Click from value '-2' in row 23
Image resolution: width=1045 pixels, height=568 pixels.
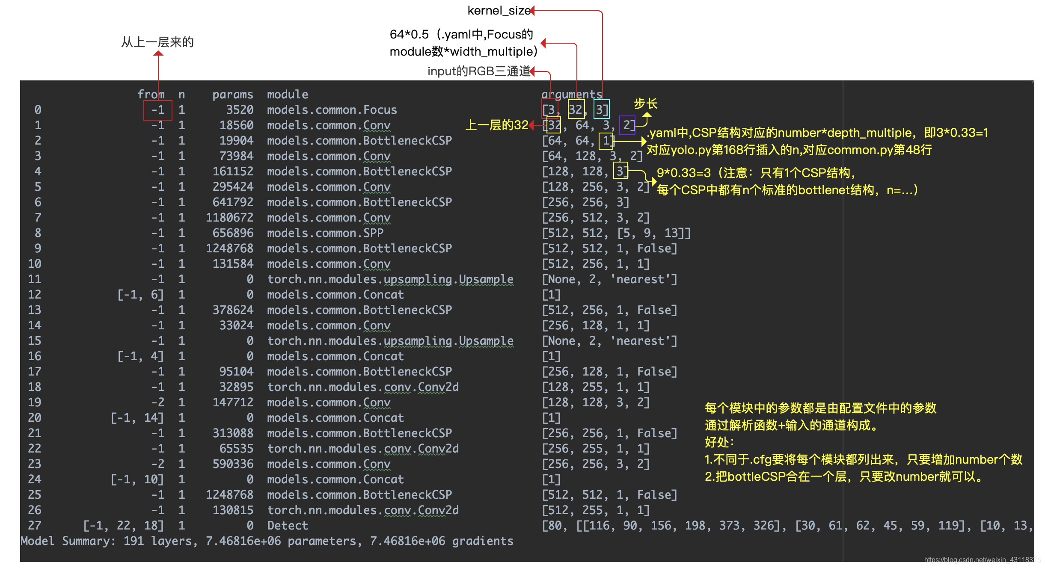(158, 464)
